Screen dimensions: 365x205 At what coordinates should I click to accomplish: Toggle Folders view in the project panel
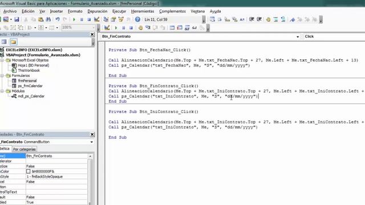[13, 42]
